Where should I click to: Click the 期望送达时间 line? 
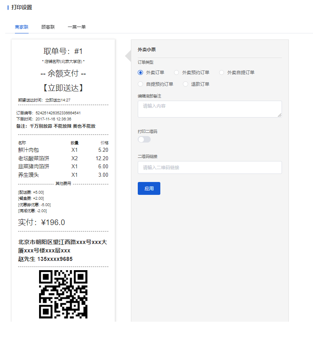click(x=44, y=100)
